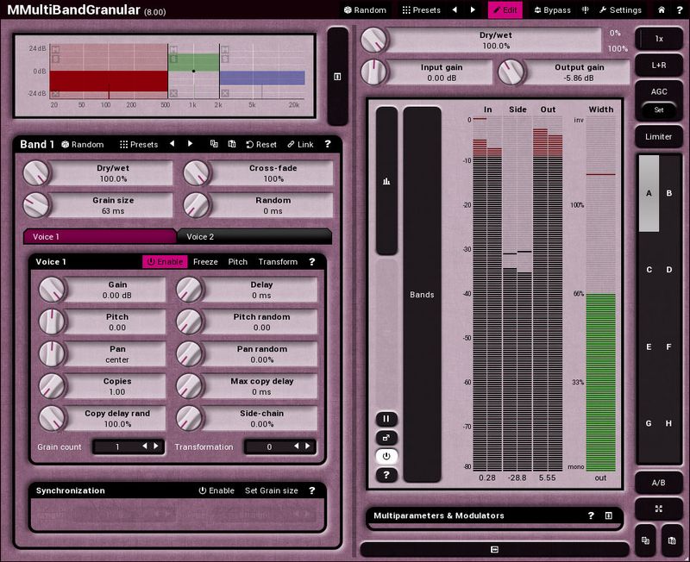Screen dimensions: 690x562
Task: Go to previous Band 1 preset
Action: pos(172,144)
